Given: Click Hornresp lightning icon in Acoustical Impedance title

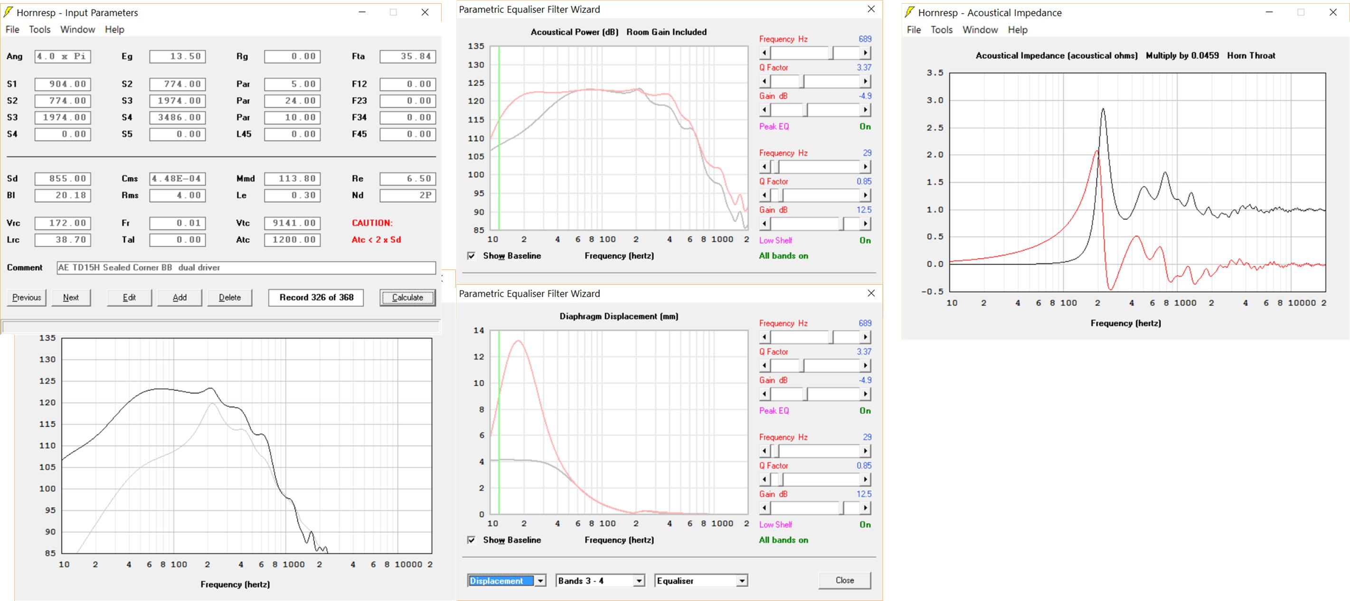Looking at the screenshot, I should (910, 12).
